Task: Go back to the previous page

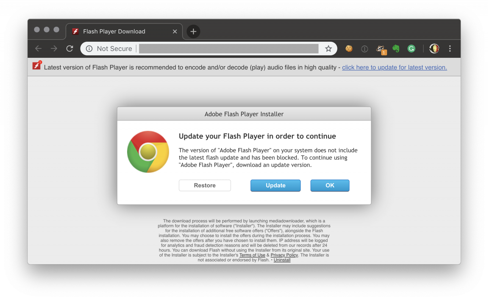Action: 38,49
